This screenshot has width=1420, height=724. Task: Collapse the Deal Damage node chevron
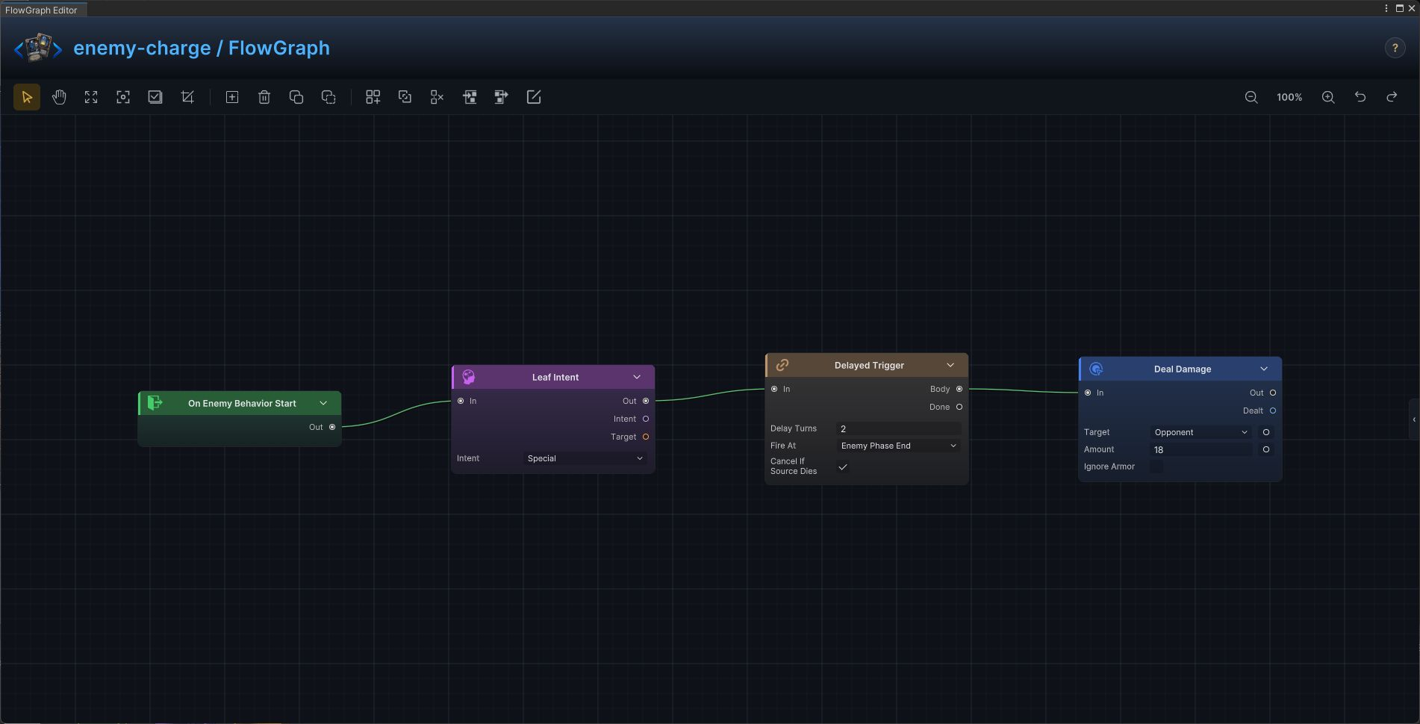[x=1264, y=369]
